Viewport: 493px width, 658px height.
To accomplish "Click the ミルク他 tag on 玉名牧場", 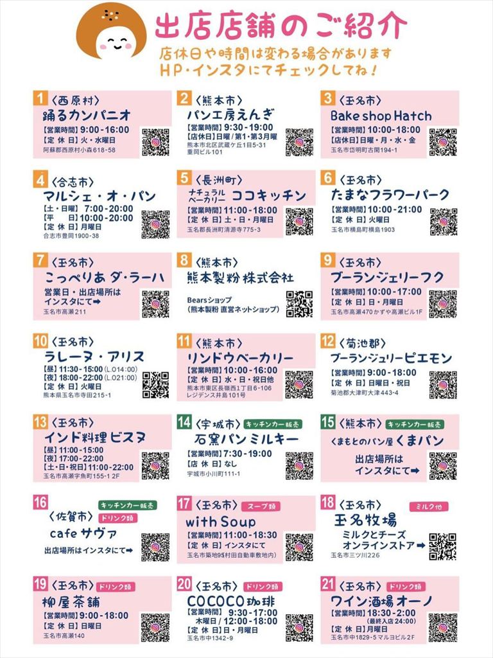I will click(429, 506).
